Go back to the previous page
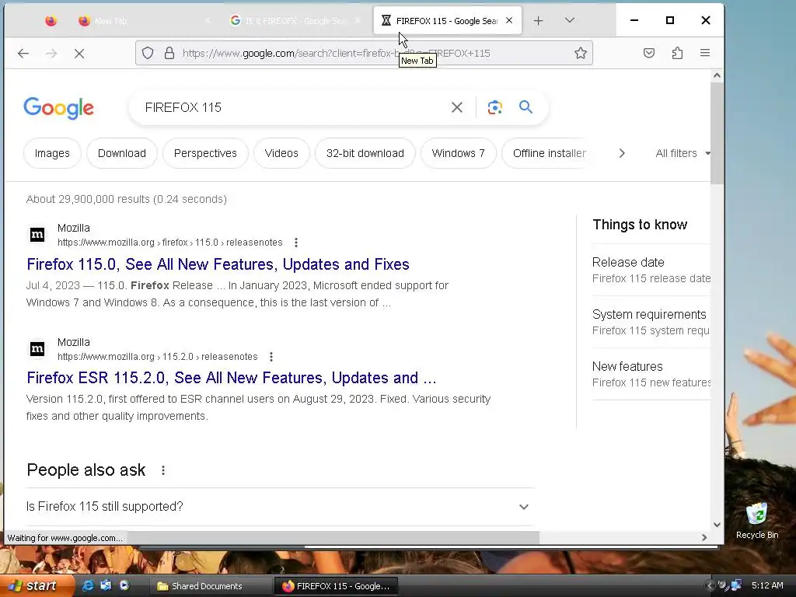The width and height of the screenshot is (796, 597). 23,54
